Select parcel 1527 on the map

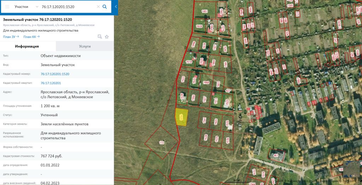205,99
